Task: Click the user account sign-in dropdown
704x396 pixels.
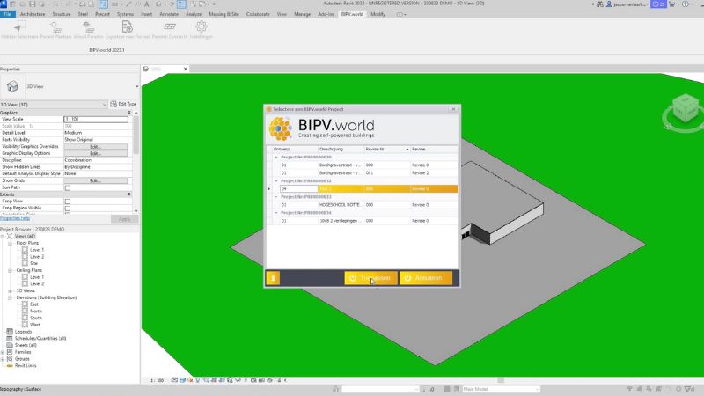Action: [x=627, y=4]
